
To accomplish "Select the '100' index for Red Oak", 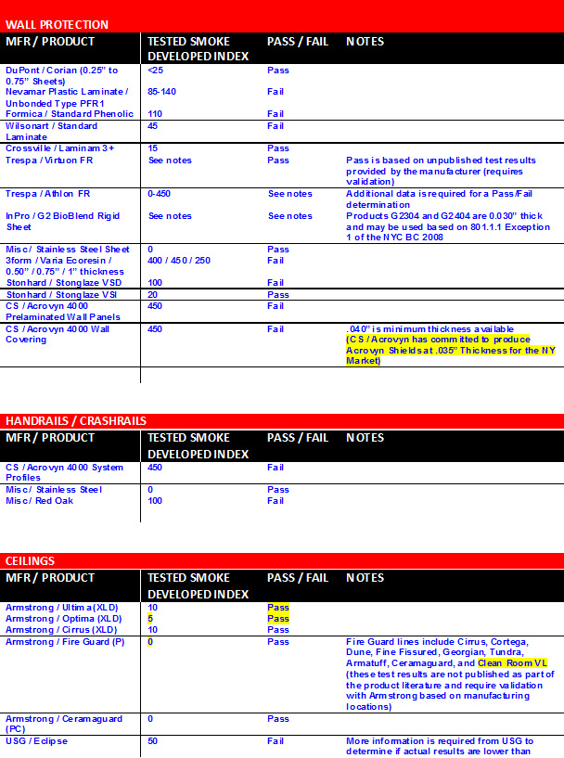I will point(155,501).
